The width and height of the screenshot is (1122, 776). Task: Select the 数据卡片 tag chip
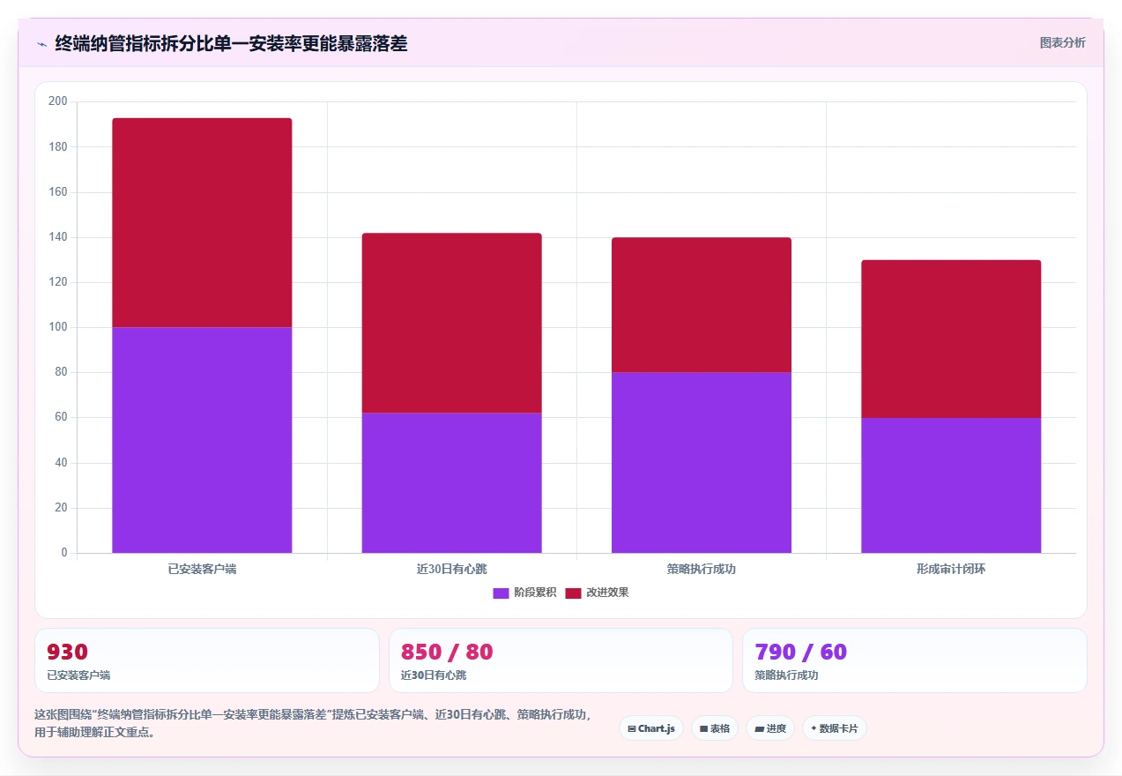[835, 728]
